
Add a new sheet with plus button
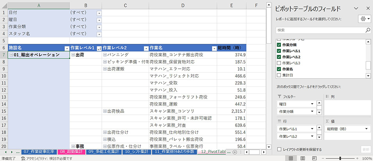pos(235,151)
